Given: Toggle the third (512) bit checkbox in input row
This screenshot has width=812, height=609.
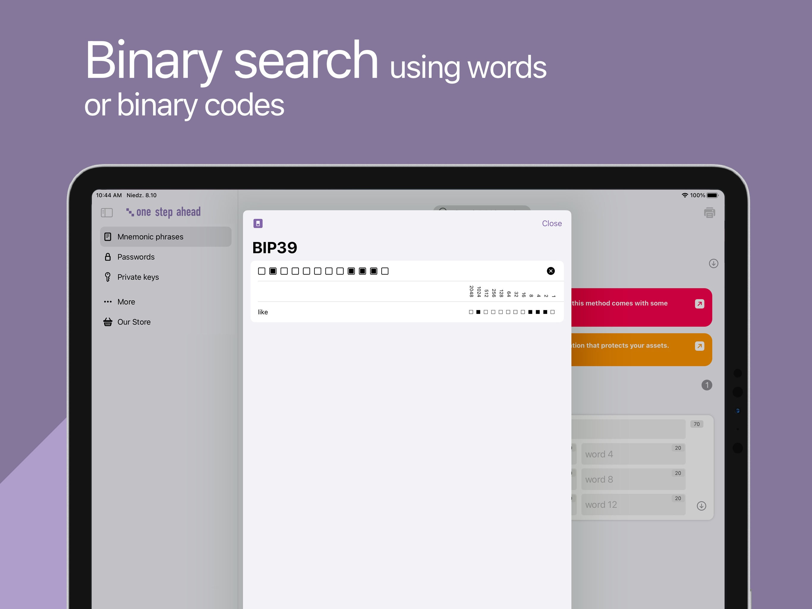Looking at the screenshot, I should click(284, 271).
